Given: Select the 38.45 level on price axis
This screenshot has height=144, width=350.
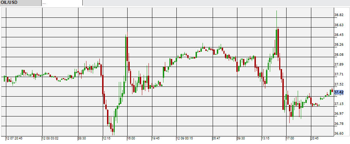Looking at the screenshot, I should click(x=339, y=35).
